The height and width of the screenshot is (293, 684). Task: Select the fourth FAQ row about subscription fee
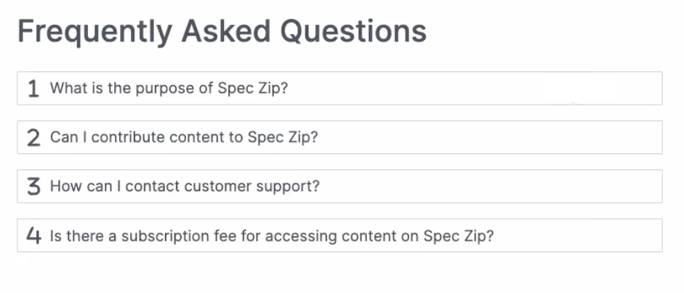coord(339,236)
